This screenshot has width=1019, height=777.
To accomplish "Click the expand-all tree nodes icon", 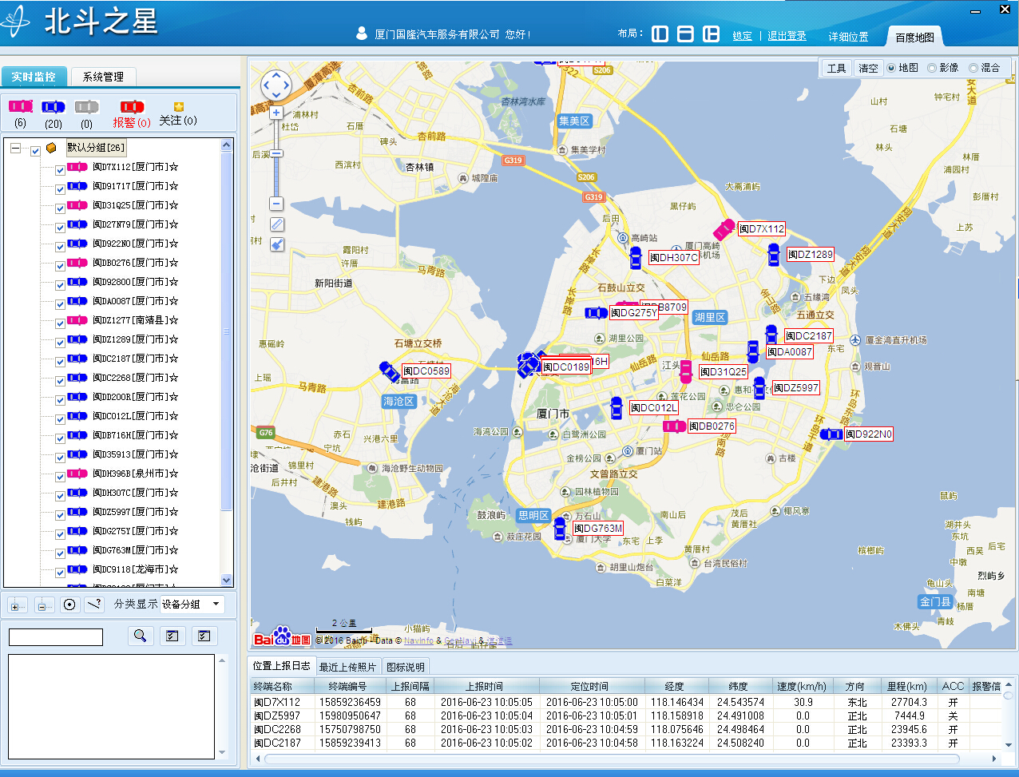I will click(18, 605).
